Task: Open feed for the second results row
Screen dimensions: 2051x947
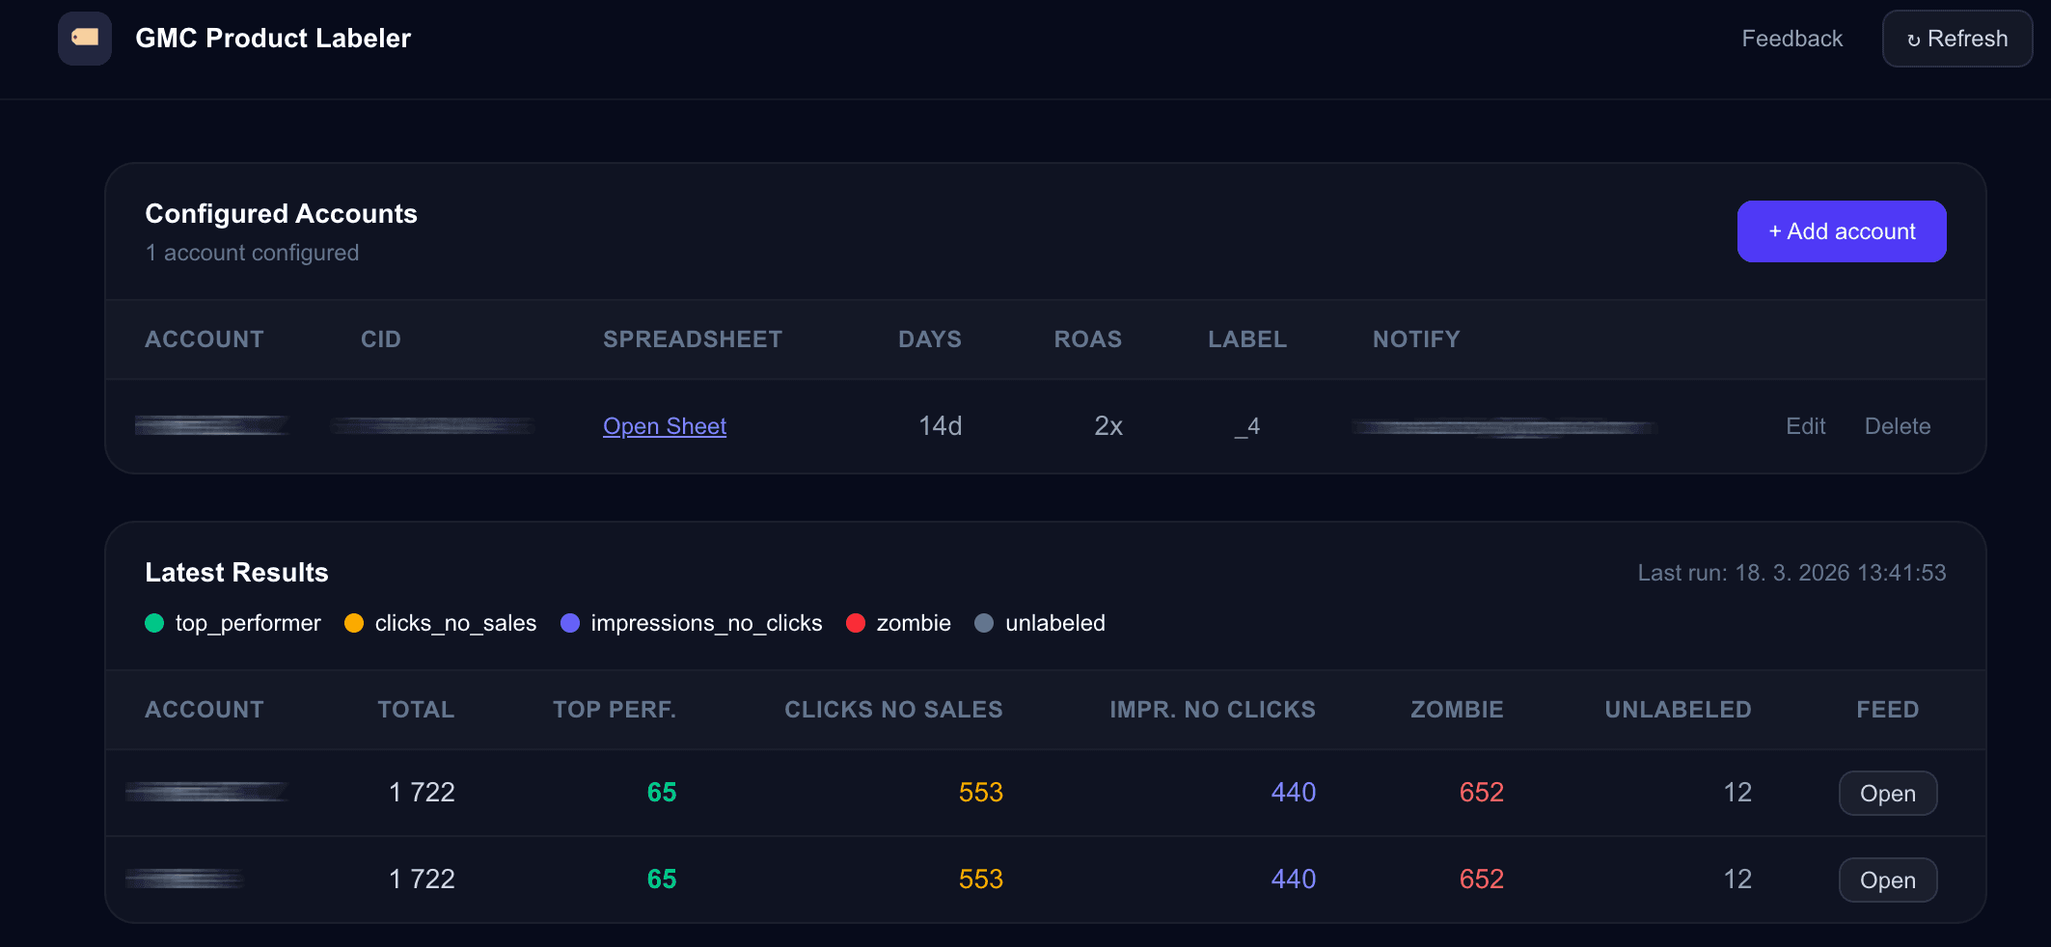Action: click(1887, 880)
